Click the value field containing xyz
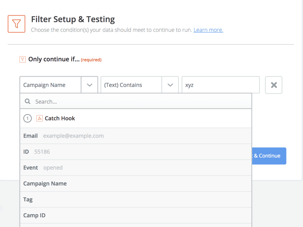 (220, 85)
